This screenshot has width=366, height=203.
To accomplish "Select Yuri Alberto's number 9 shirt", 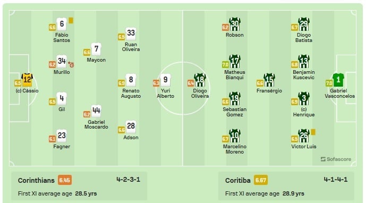I will pyautogui.click(x=165, y=80).
